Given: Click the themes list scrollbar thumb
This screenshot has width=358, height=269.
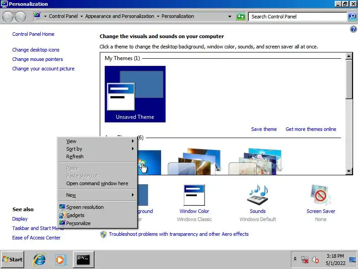Looking at the screenshot, I should (x=349, y=79).
